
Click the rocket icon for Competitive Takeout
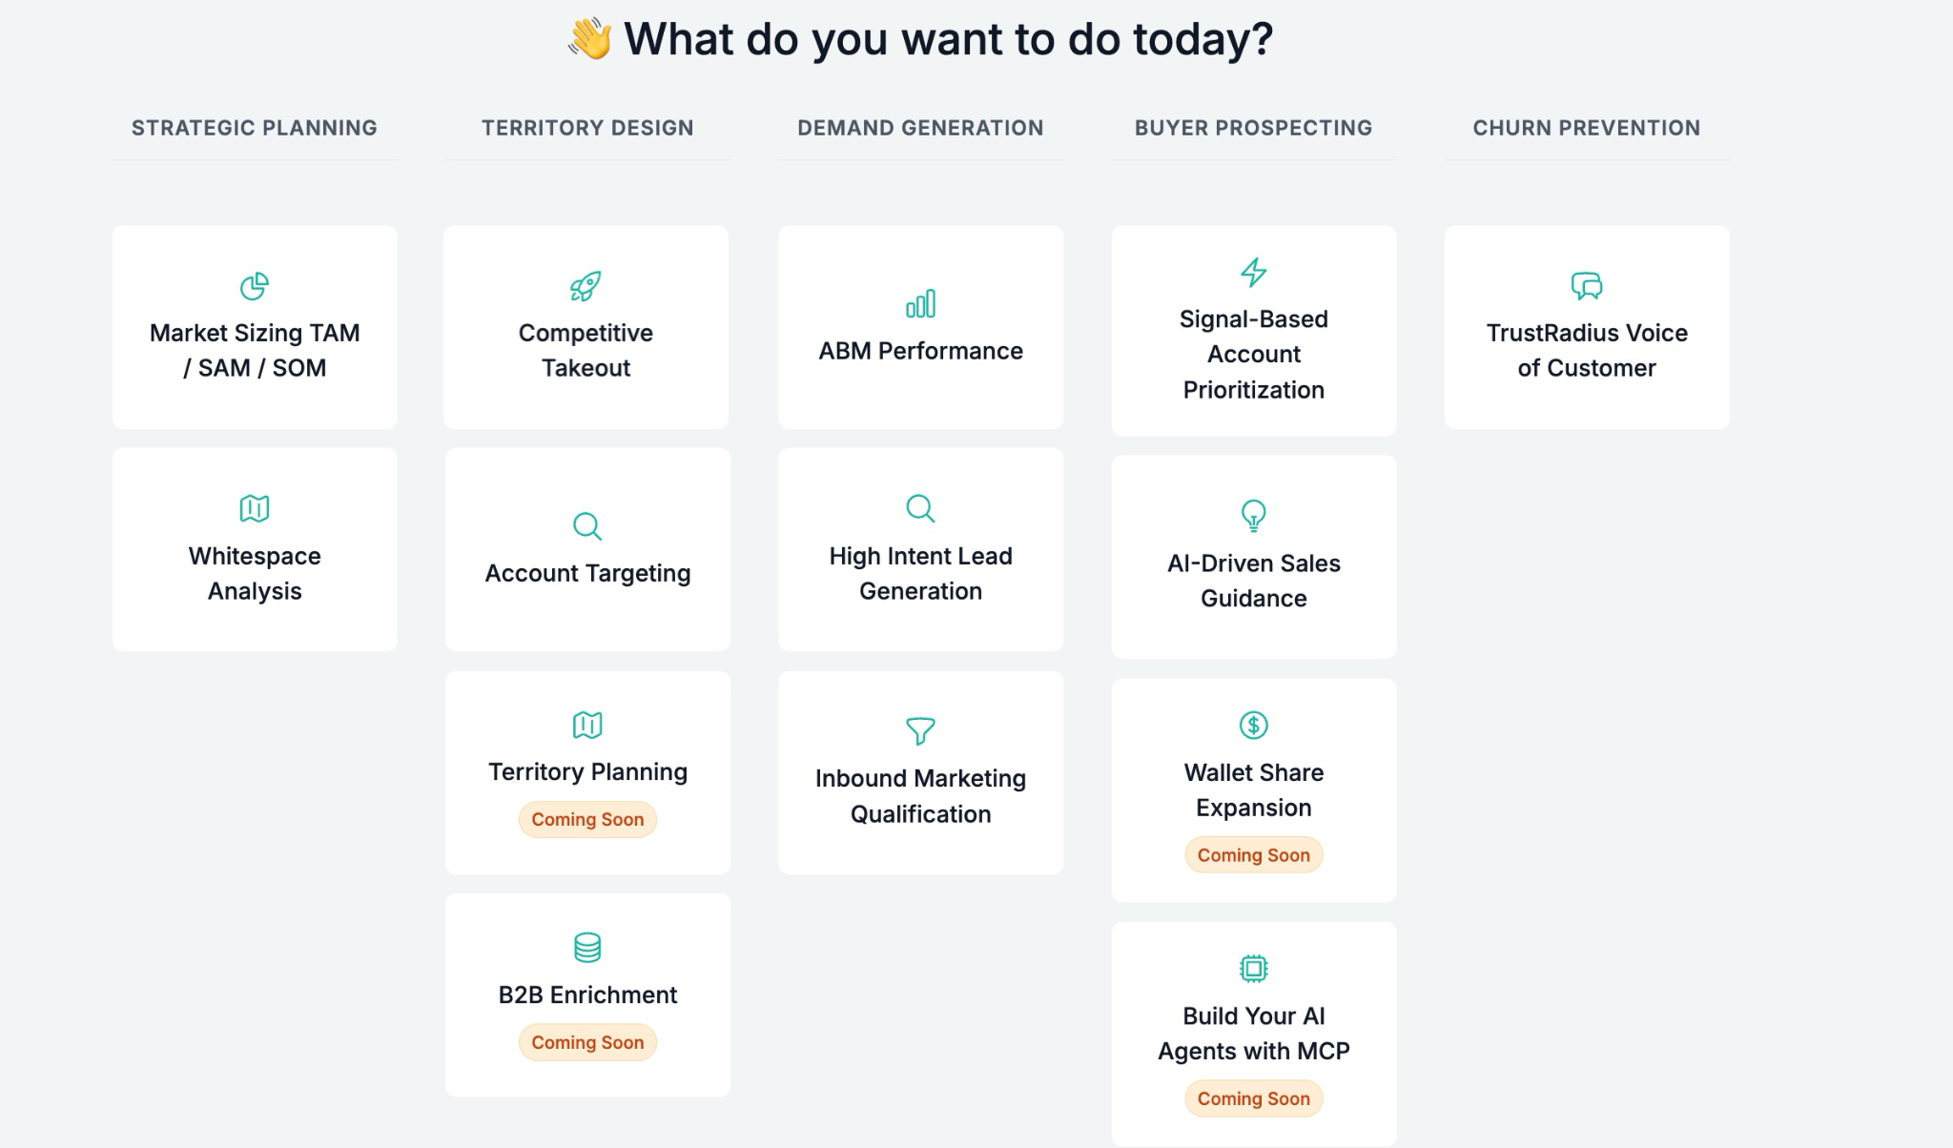[x=586, y=286]
